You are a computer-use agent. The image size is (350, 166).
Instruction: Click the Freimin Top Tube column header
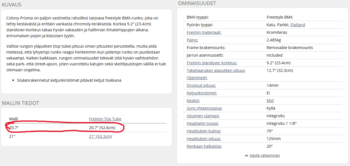(105, 119)
